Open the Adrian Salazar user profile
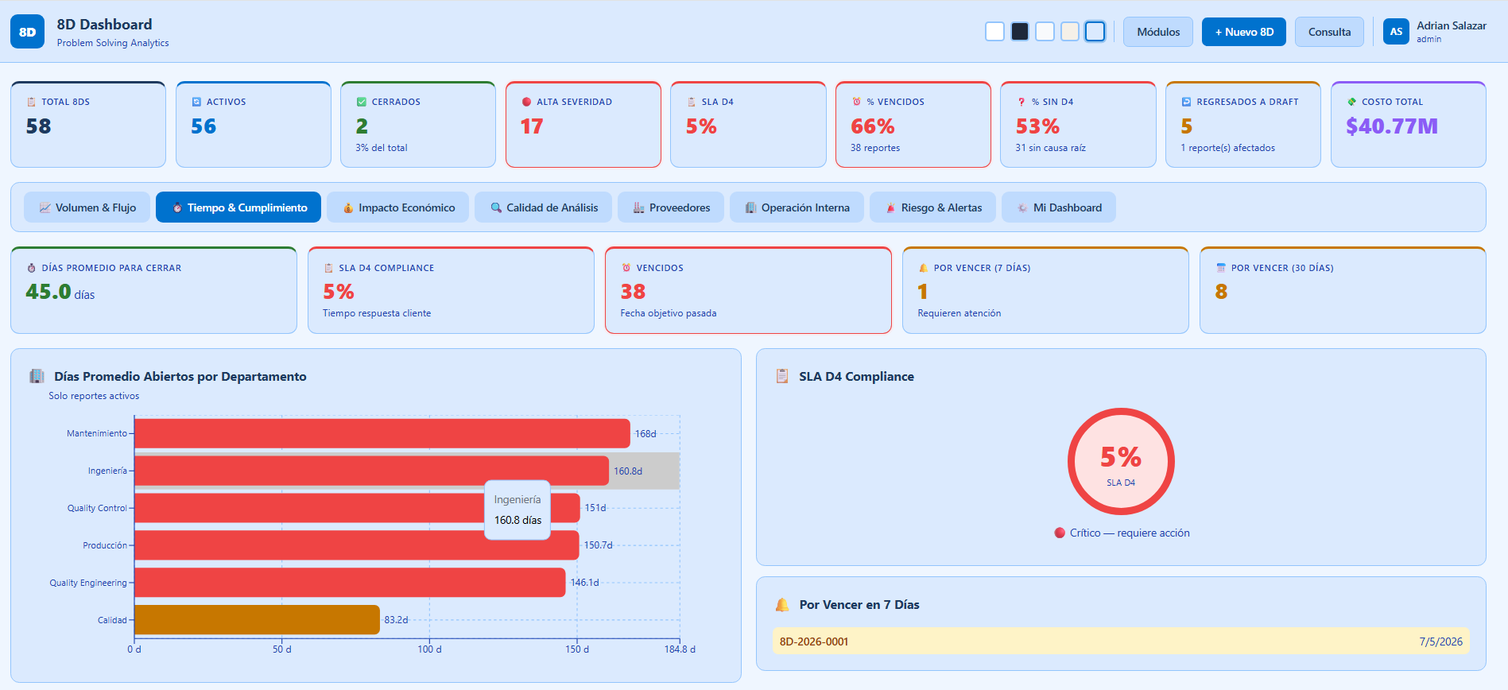 1436,32
